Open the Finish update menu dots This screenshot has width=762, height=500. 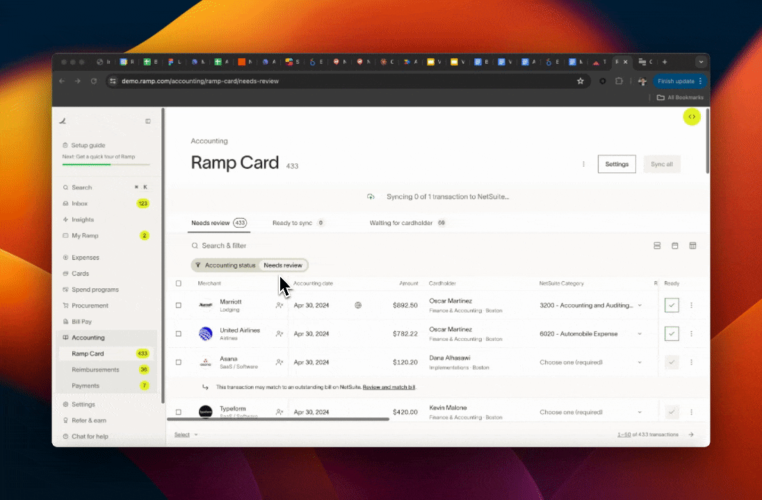point(700,81)
